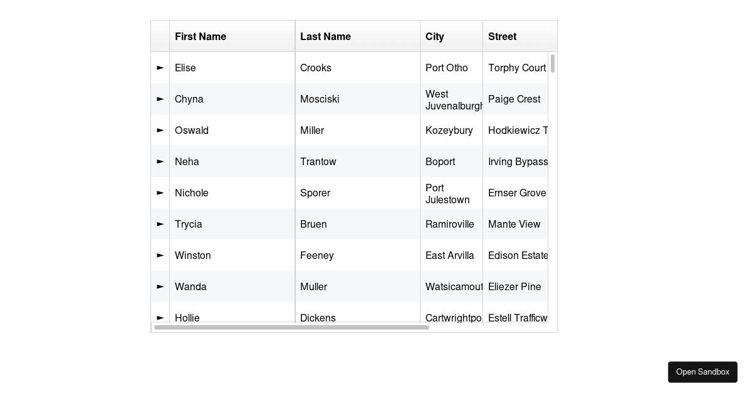752x394 pixels.
Task: Expand the bottom row for Hollie Dickens
Action: coord(160,318)
